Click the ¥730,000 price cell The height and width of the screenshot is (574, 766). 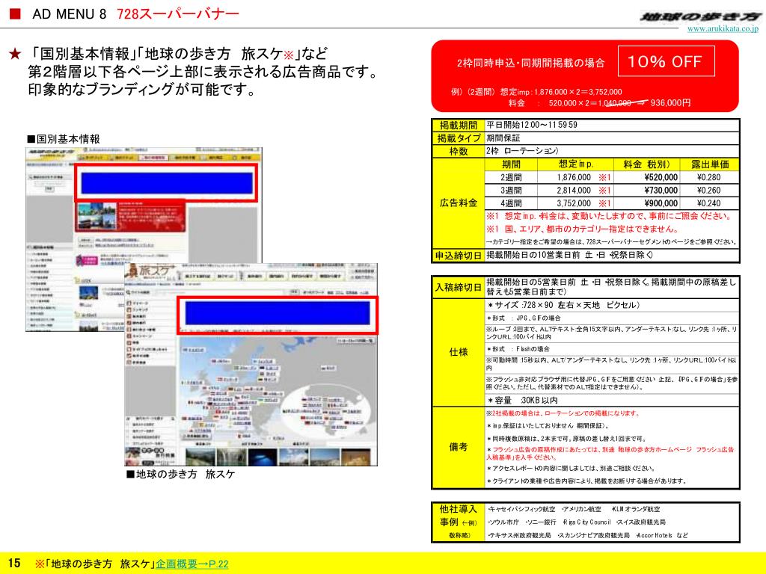tap(647, 191)
